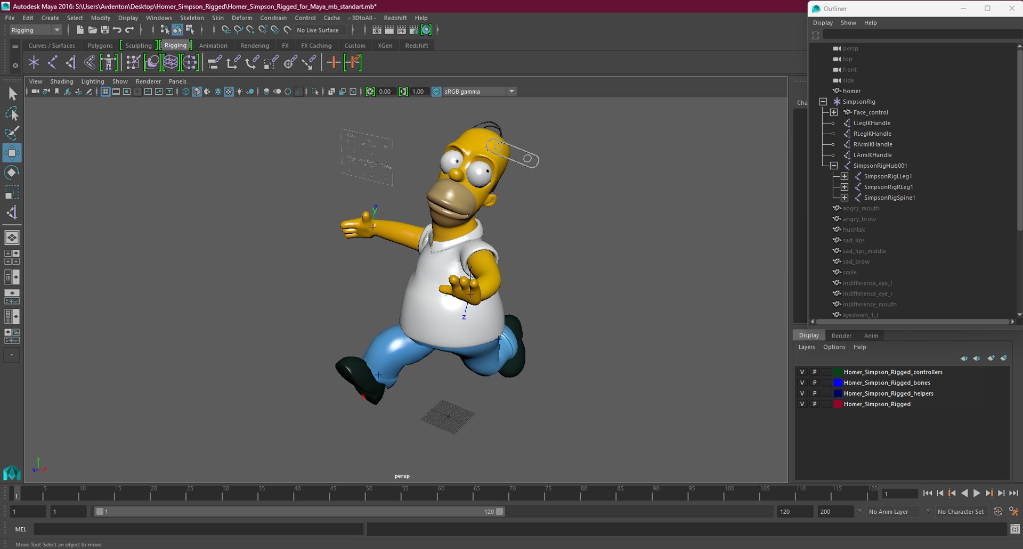Image resolution: width=1023 pixels, height=549 pixels.
Task: Select the four view layout
Action: (12, 257)
